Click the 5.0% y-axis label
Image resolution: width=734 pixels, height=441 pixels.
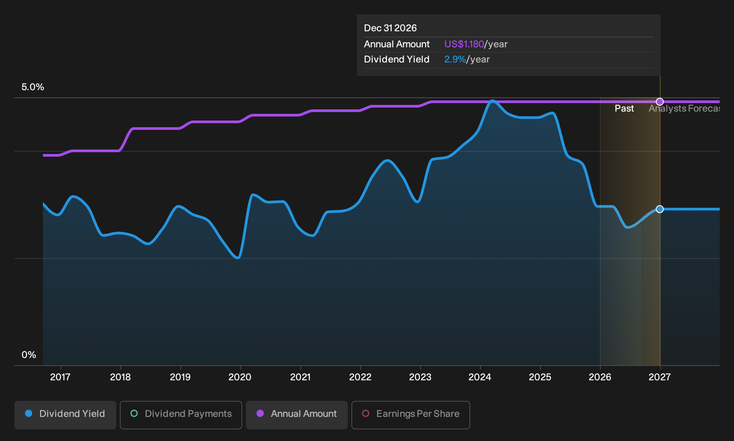pos(33,87)
